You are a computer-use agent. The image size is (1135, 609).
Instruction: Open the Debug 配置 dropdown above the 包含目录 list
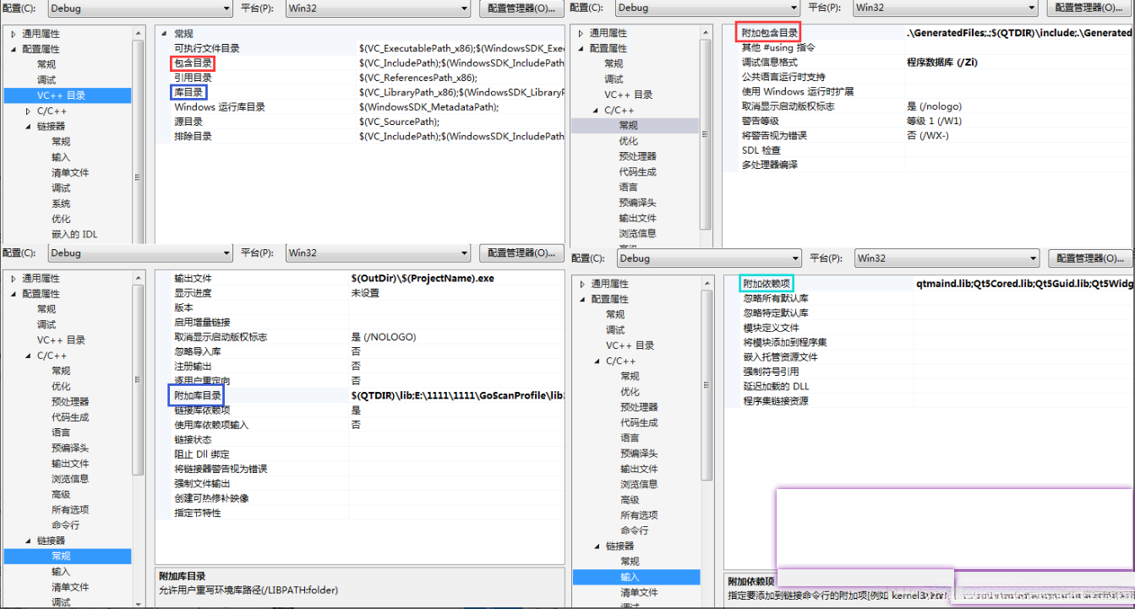click(139, 8)
